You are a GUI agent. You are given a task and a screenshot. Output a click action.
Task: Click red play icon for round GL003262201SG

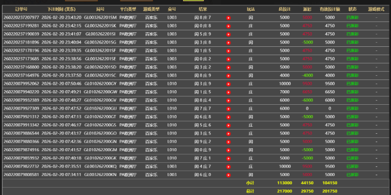click(229, 43)
